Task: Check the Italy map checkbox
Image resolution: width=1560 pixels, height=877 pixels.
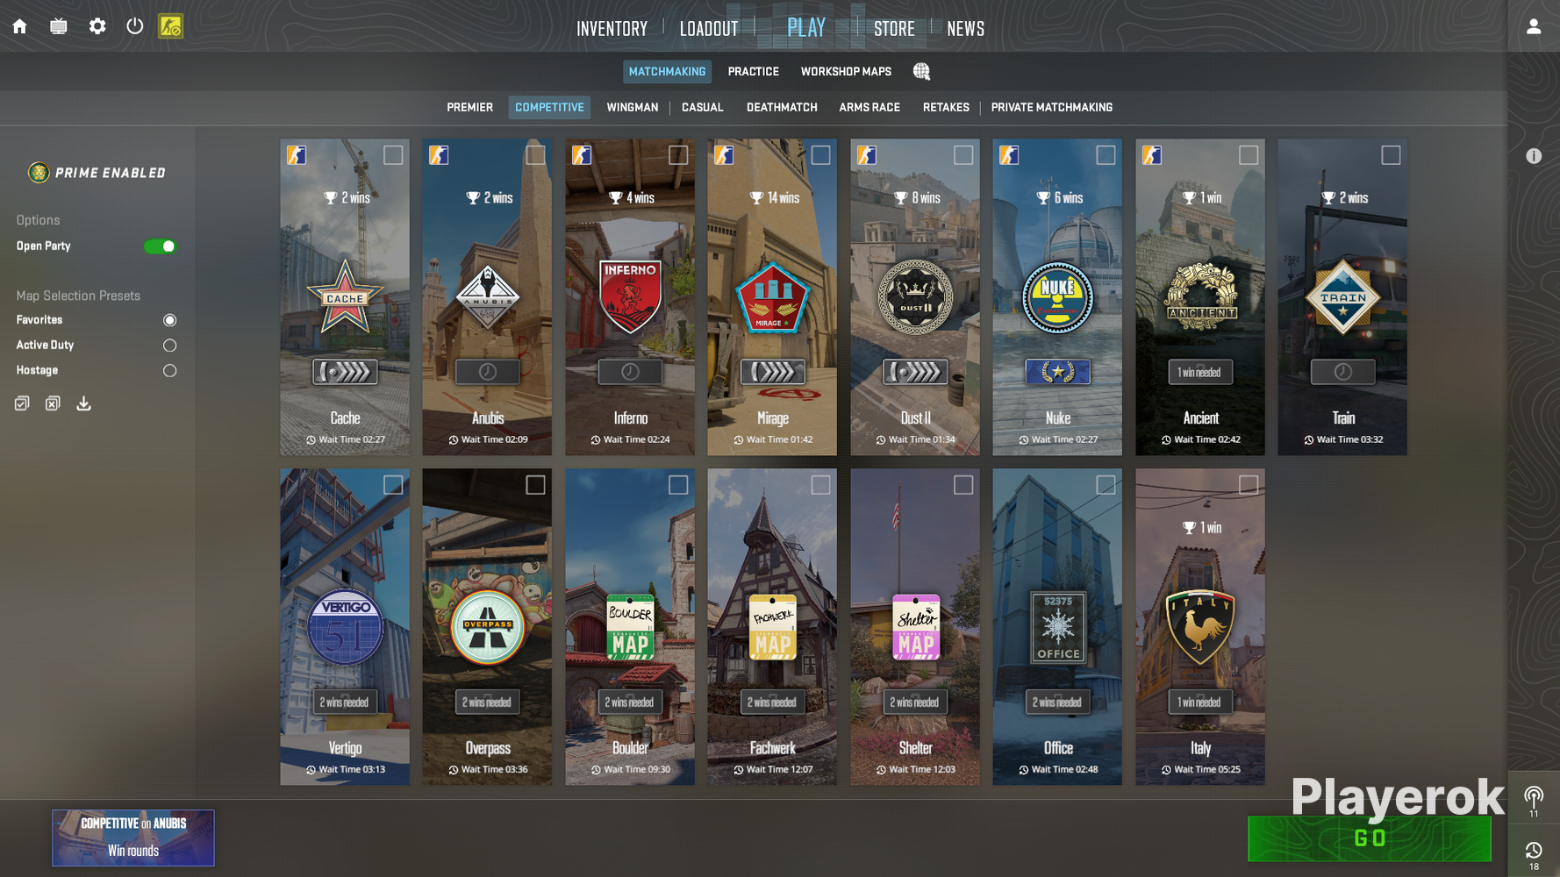Action: pos(1249,485)
